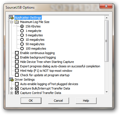Expand the Capture Bulk/Interrupt Transfer Data node
120x115 pixels.
point(11,88)
